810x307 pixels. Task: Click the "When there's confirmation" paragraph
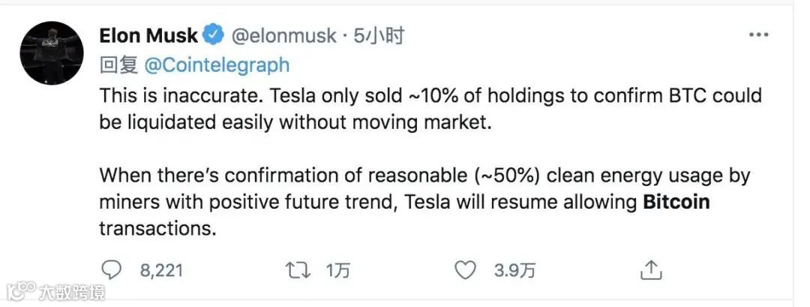[x=424, y=202]
